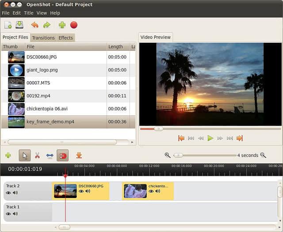Click the timeline zoom slider
This screenshot has width=283, height=232.
tap(178, 156)
